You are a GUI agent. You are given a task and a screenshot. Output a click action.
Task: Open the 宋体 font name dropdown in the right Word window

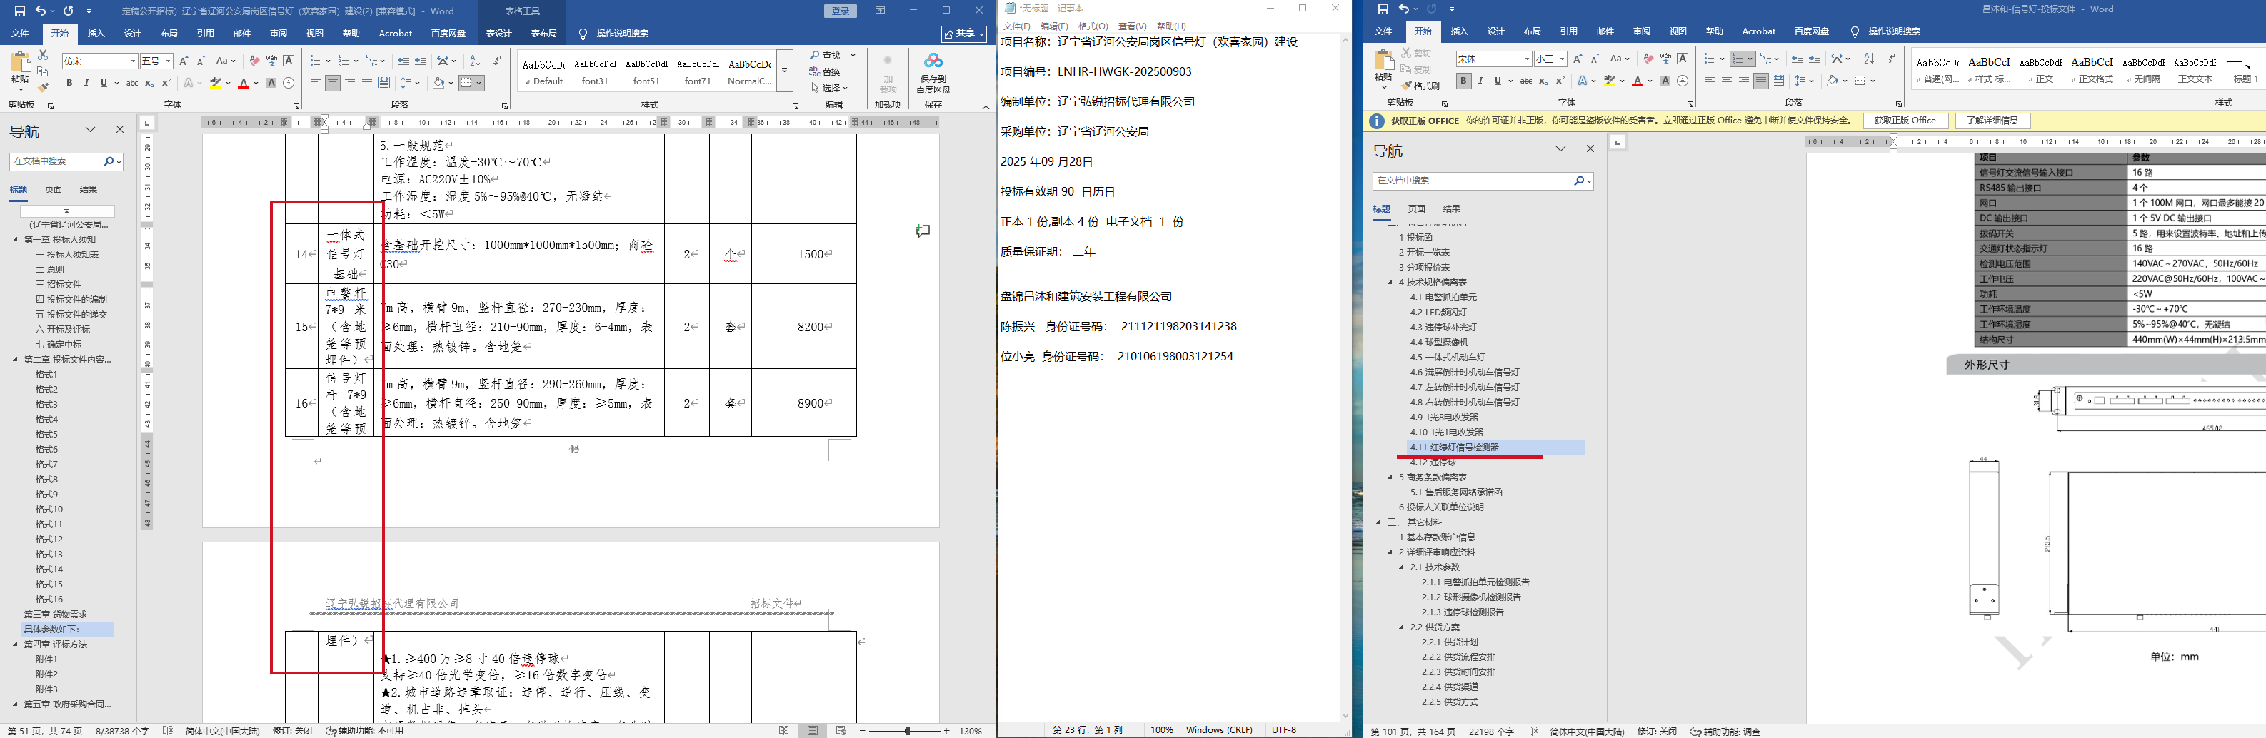click(1526, 59)
